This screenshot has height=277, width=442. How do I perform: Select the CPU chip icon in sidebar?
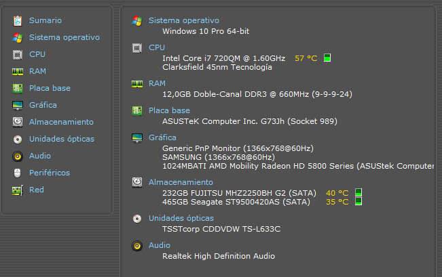(18, 54)
